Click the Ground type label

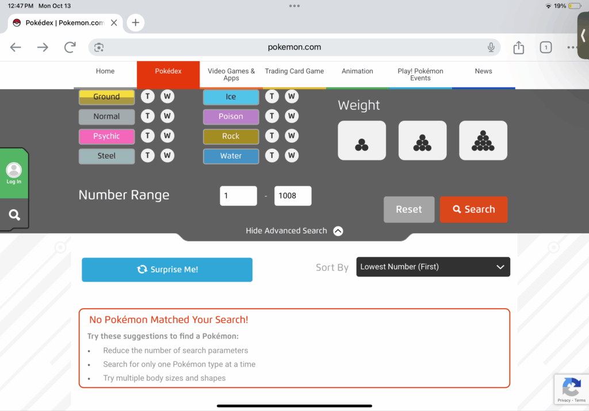[x=106, y=97]
